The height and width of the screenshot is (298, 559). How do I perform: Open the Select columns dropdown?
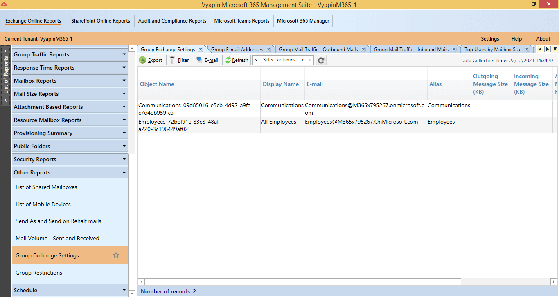283,60
